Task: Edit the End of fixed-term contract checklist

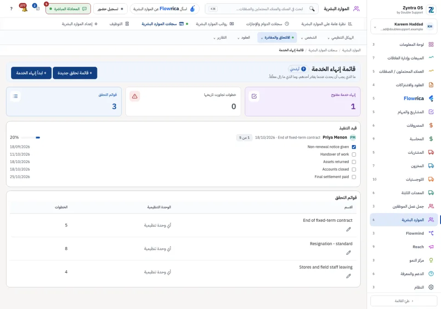Action: pos(349,230)
